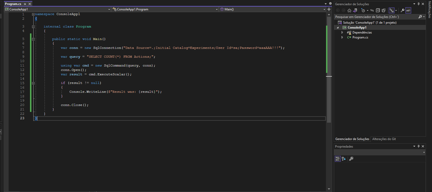Select Solução 'ConsoleApp1' node
The width and height of the screenshot is (432, 192).
coord(370,23)
